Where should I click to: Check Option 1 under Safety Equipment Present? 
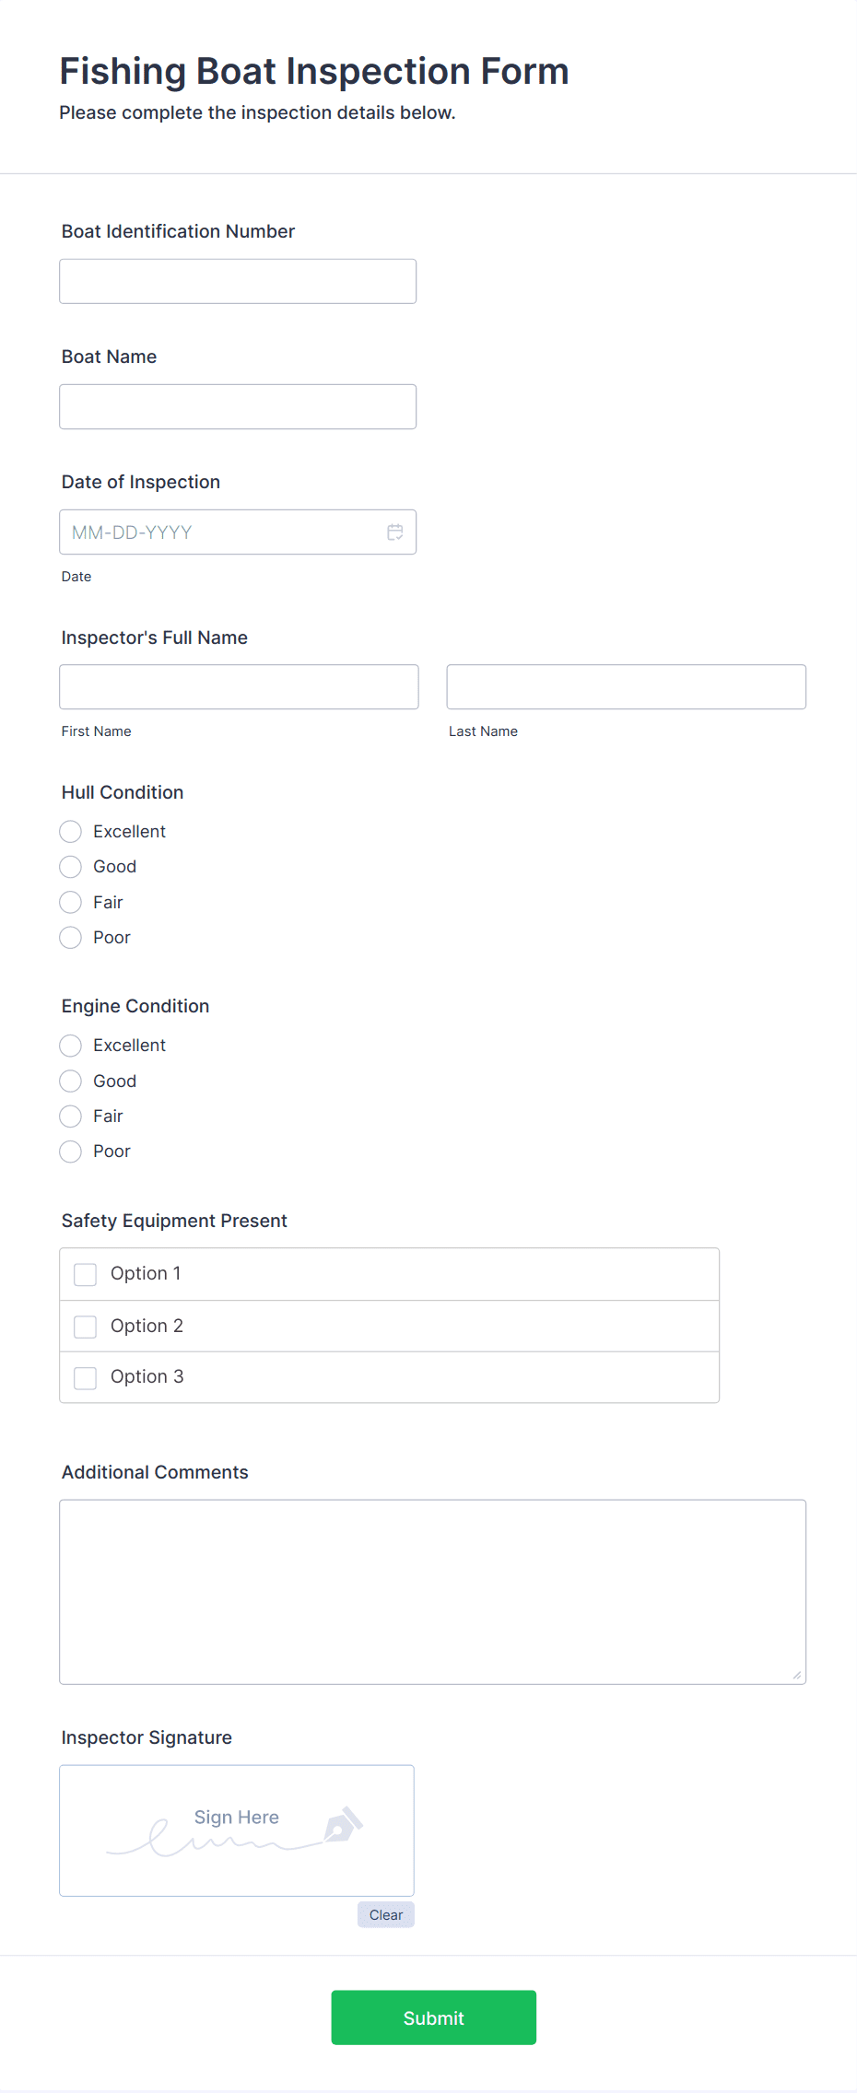point(85,1274)
